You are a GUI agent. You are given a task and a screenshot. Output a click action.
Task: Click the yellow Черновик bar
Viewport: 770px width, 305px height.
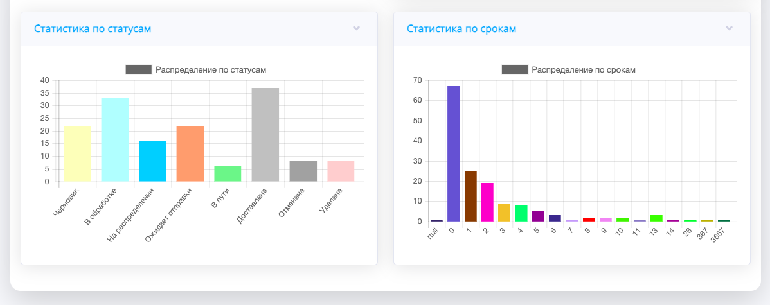click(77, 154)
